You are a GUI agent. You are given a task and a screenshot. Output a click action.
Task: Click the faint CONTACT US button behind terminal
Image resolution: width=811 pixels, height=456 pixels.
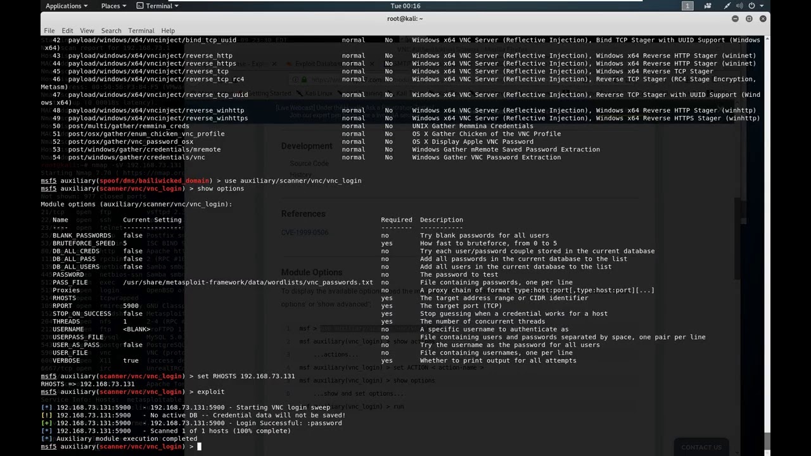(x=701, y=447)
